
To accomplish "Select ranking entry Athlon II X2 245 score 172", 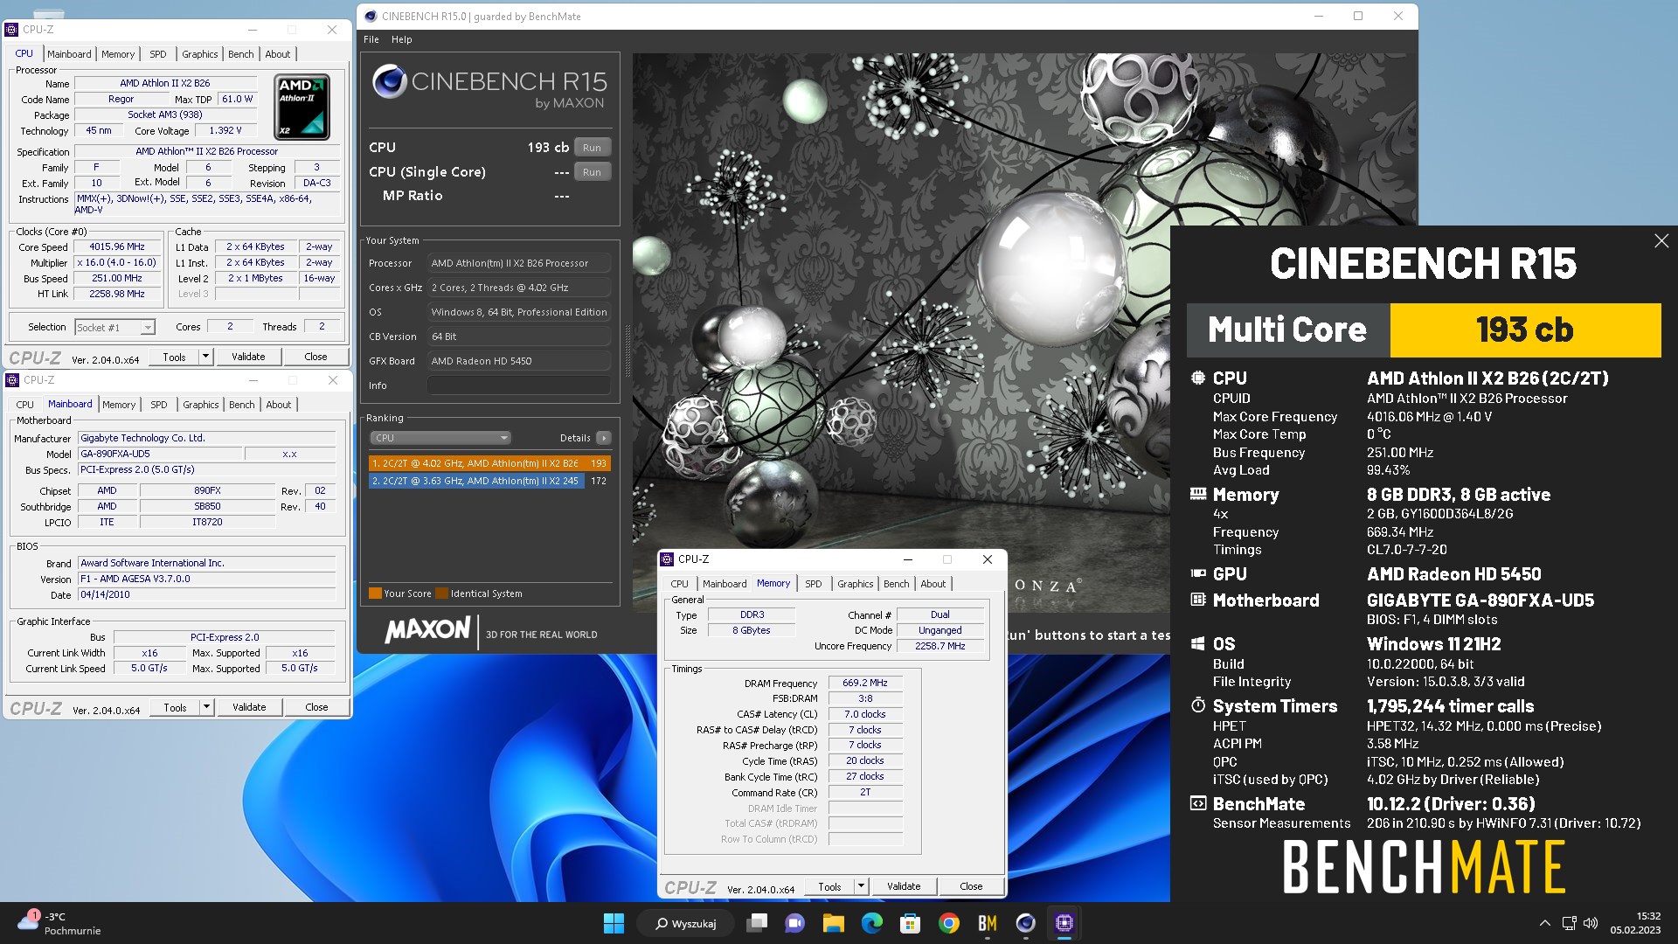I will coord(489,481).
